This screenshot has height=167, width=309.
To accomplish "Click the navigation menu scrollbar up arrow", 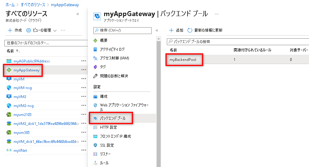I will point(159,39).
